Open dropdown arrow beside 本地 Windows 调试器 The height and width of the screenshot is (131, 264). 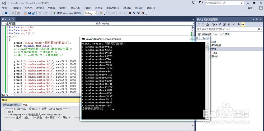click(82, 13)
